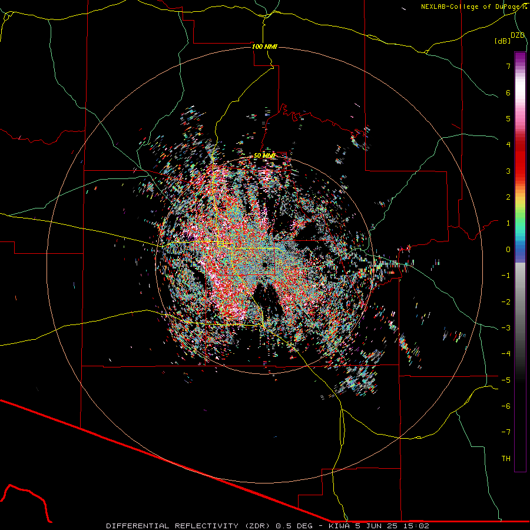
Task: Click the "-1" value on the dB scale
Action: (506, 276)
